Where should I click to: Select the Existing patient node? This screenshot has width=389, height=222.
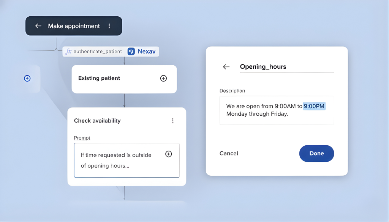(x=99, y=78)
